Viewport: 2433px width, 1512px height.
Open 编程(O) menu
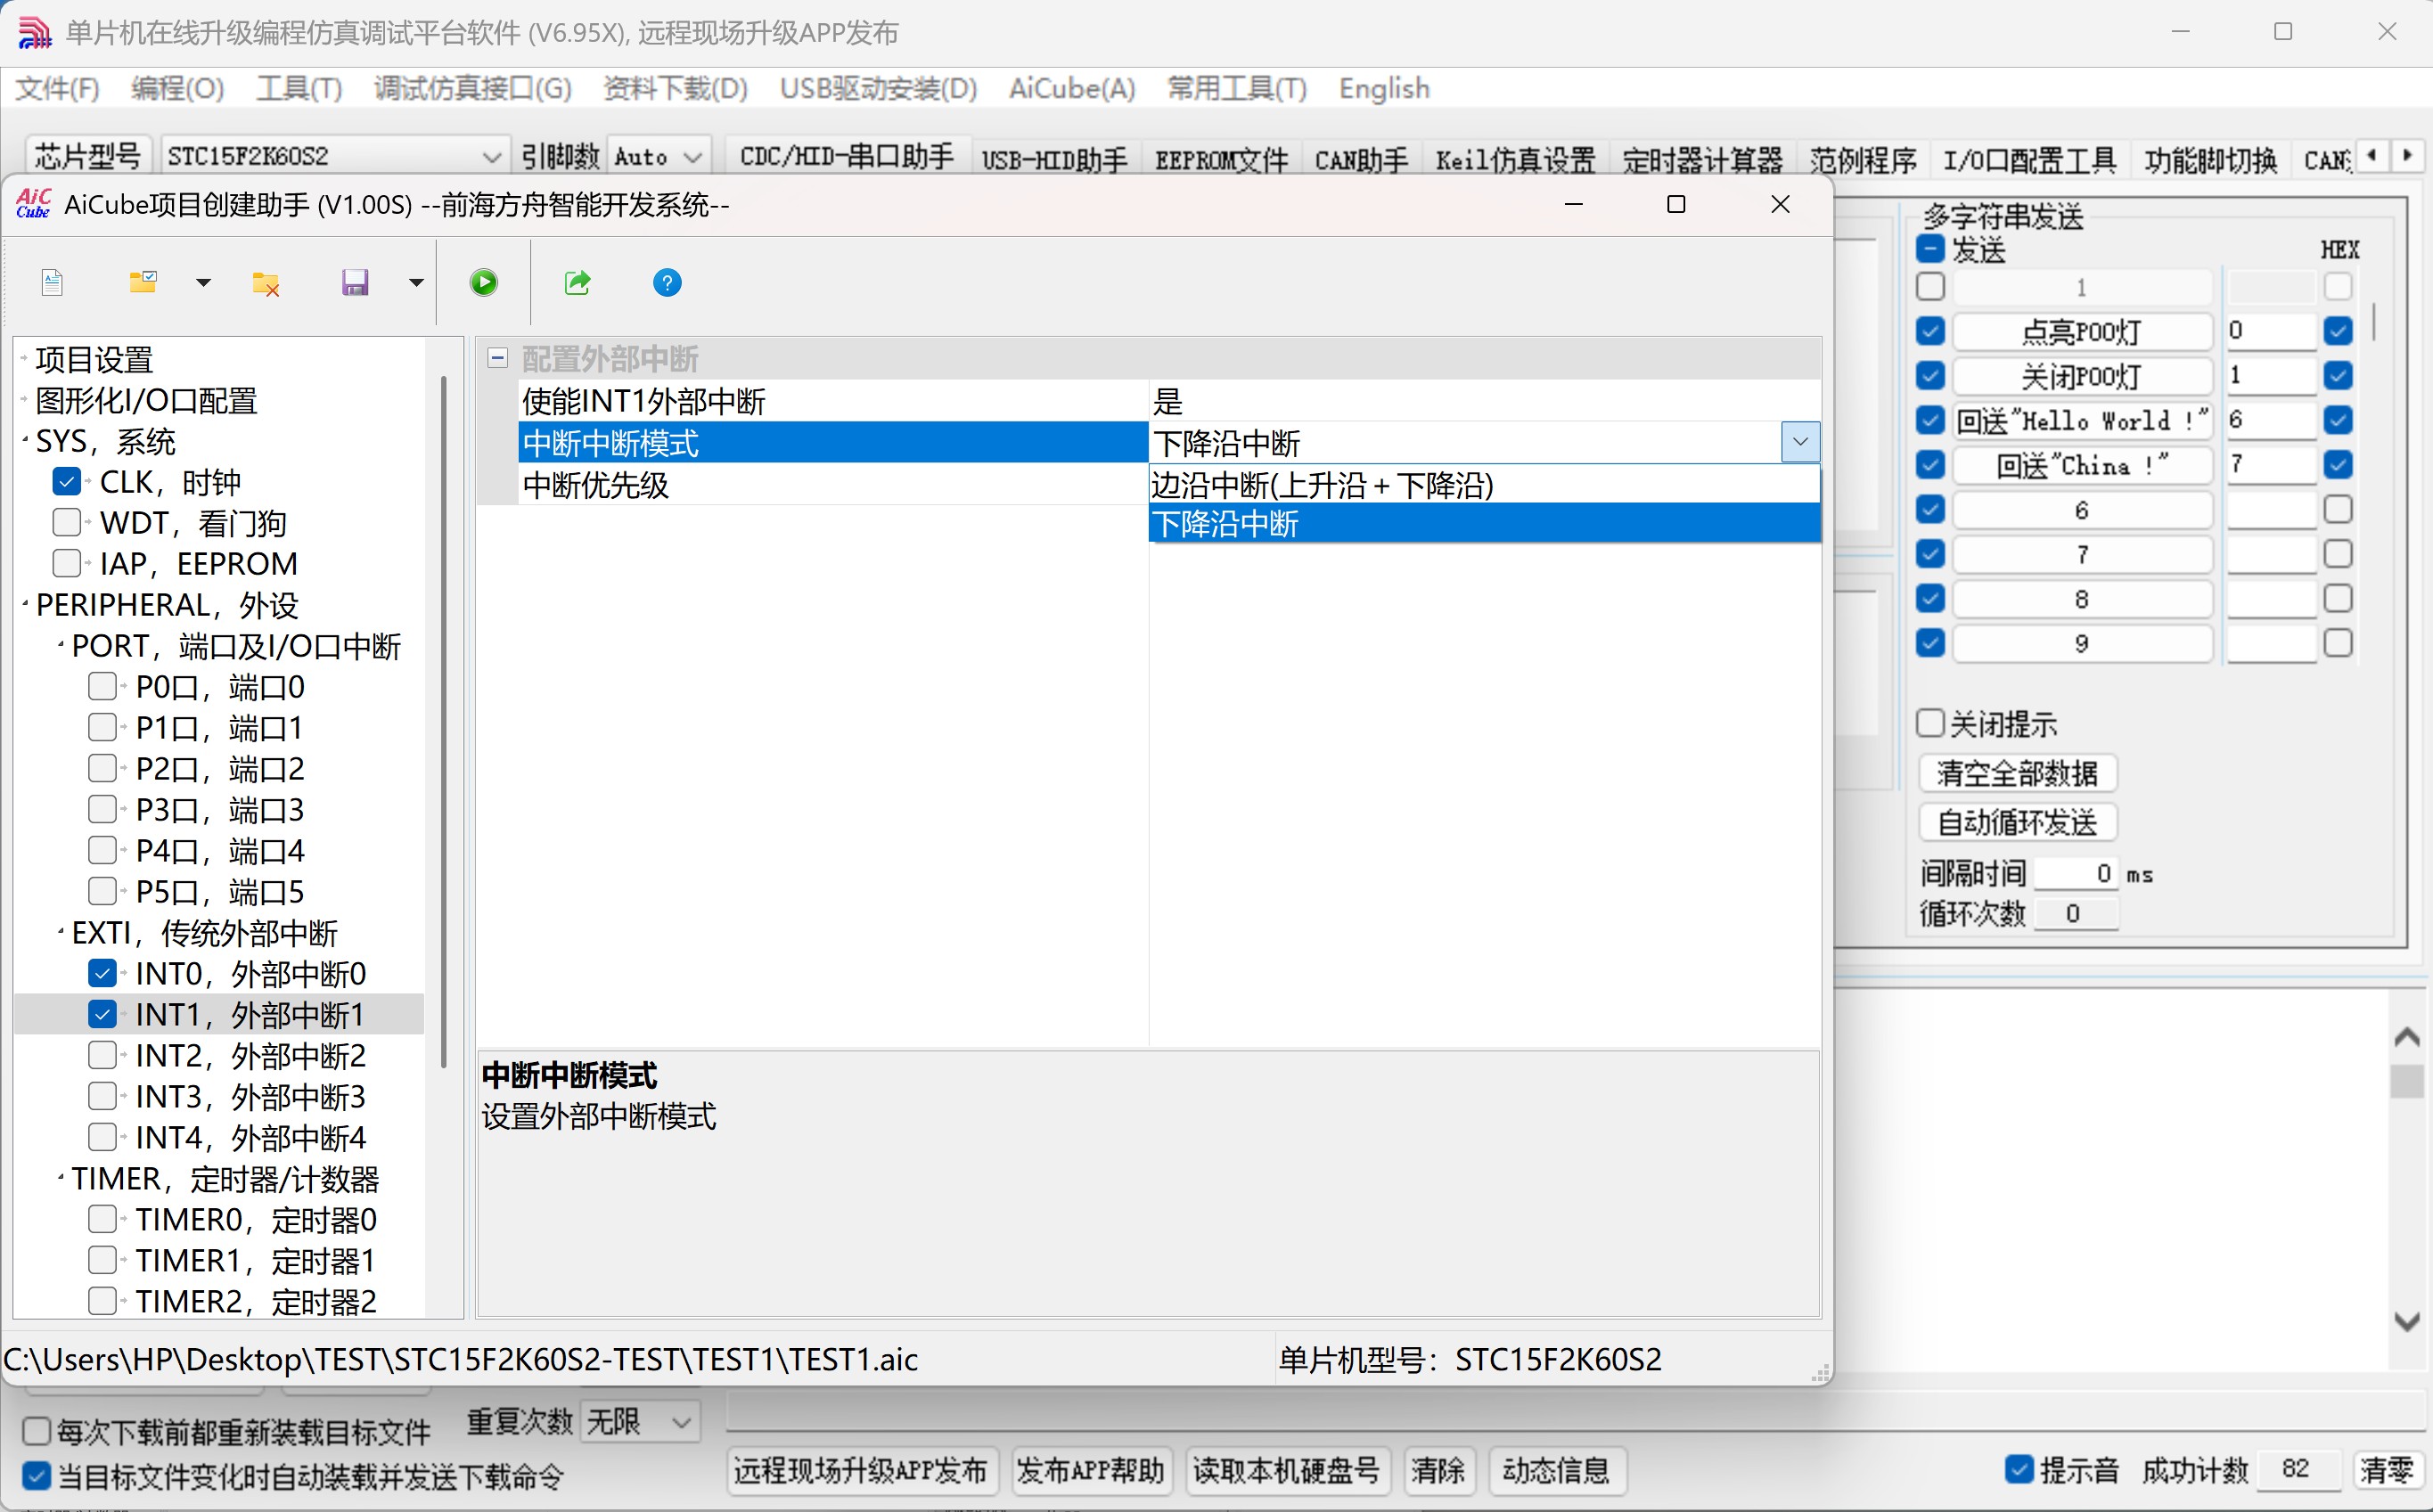177,88
